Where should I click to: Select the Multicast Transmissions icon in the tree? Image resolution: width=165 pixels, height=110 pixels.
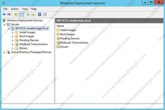(x=16, y=44)
